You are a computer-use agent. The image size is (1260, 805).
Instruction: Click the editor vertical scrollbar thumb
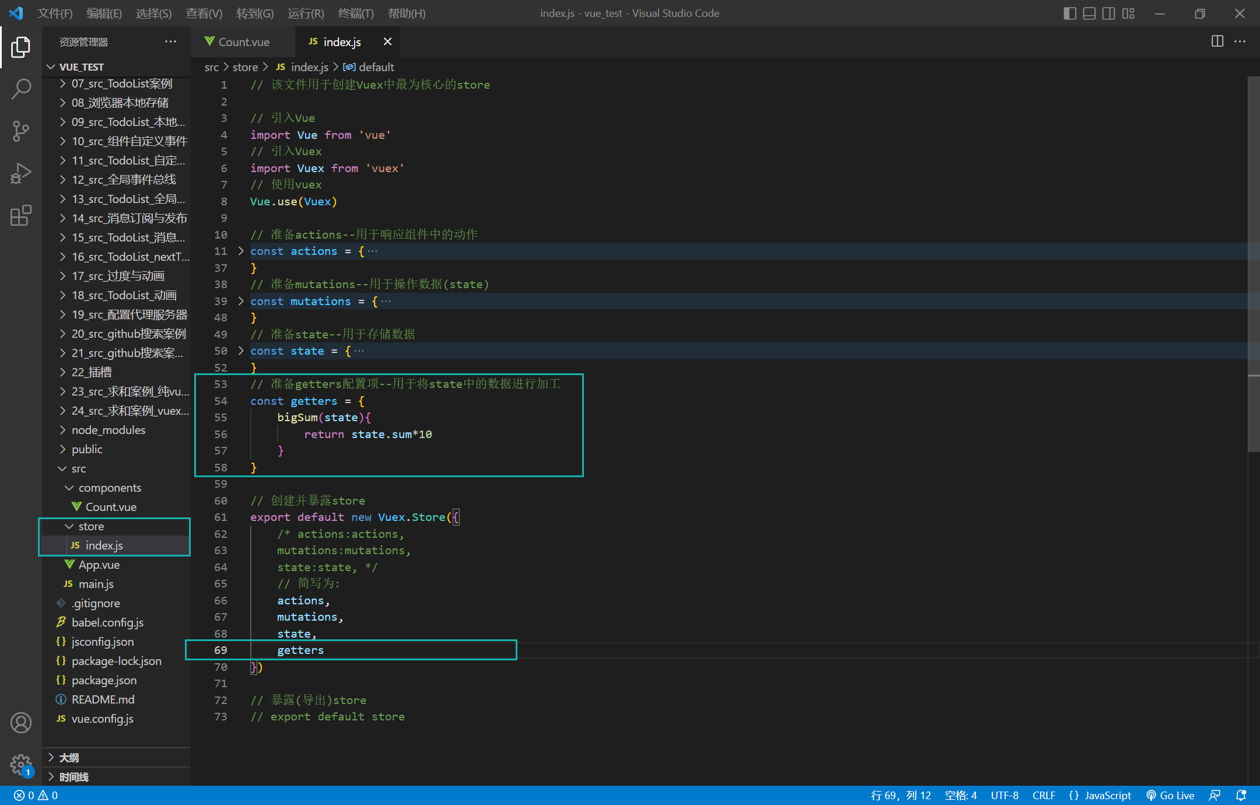point(1254,264)
